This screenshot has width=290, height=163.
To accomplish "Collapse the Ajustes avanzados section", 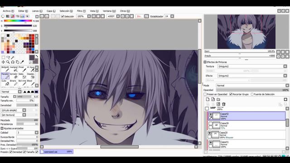I will point(2,128).
